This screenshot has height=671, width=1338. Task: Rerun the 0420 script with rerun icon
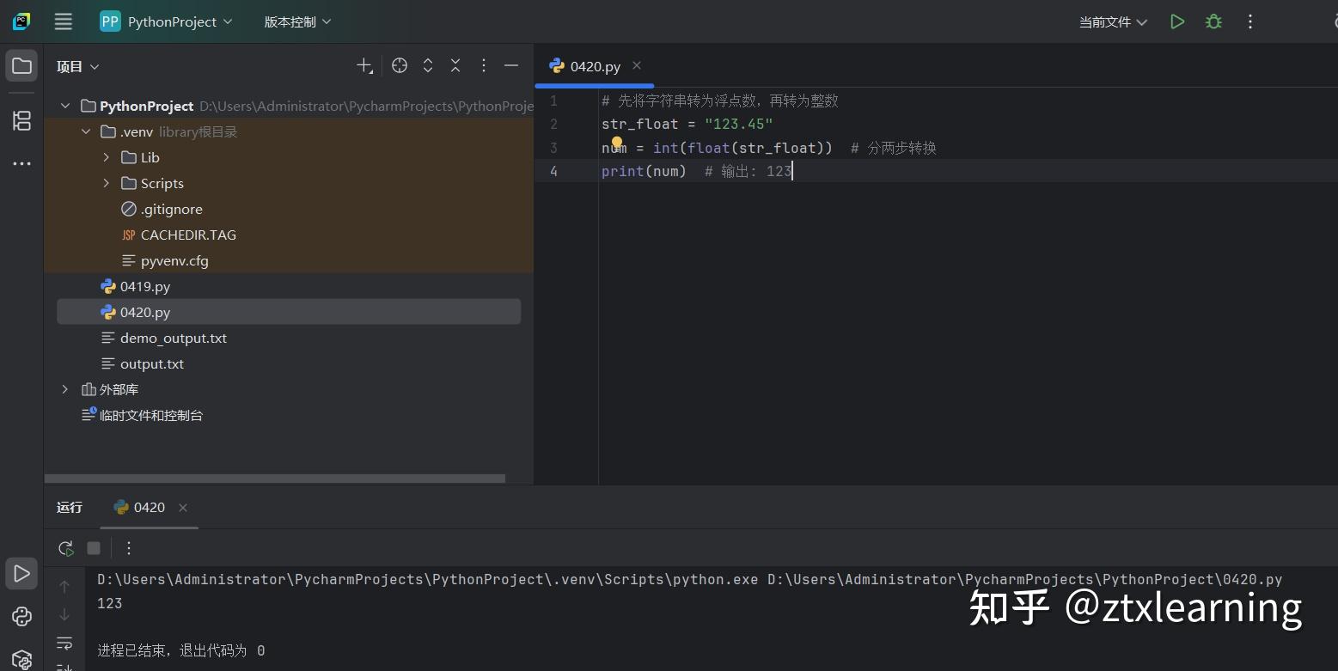(x=65, y=547)
